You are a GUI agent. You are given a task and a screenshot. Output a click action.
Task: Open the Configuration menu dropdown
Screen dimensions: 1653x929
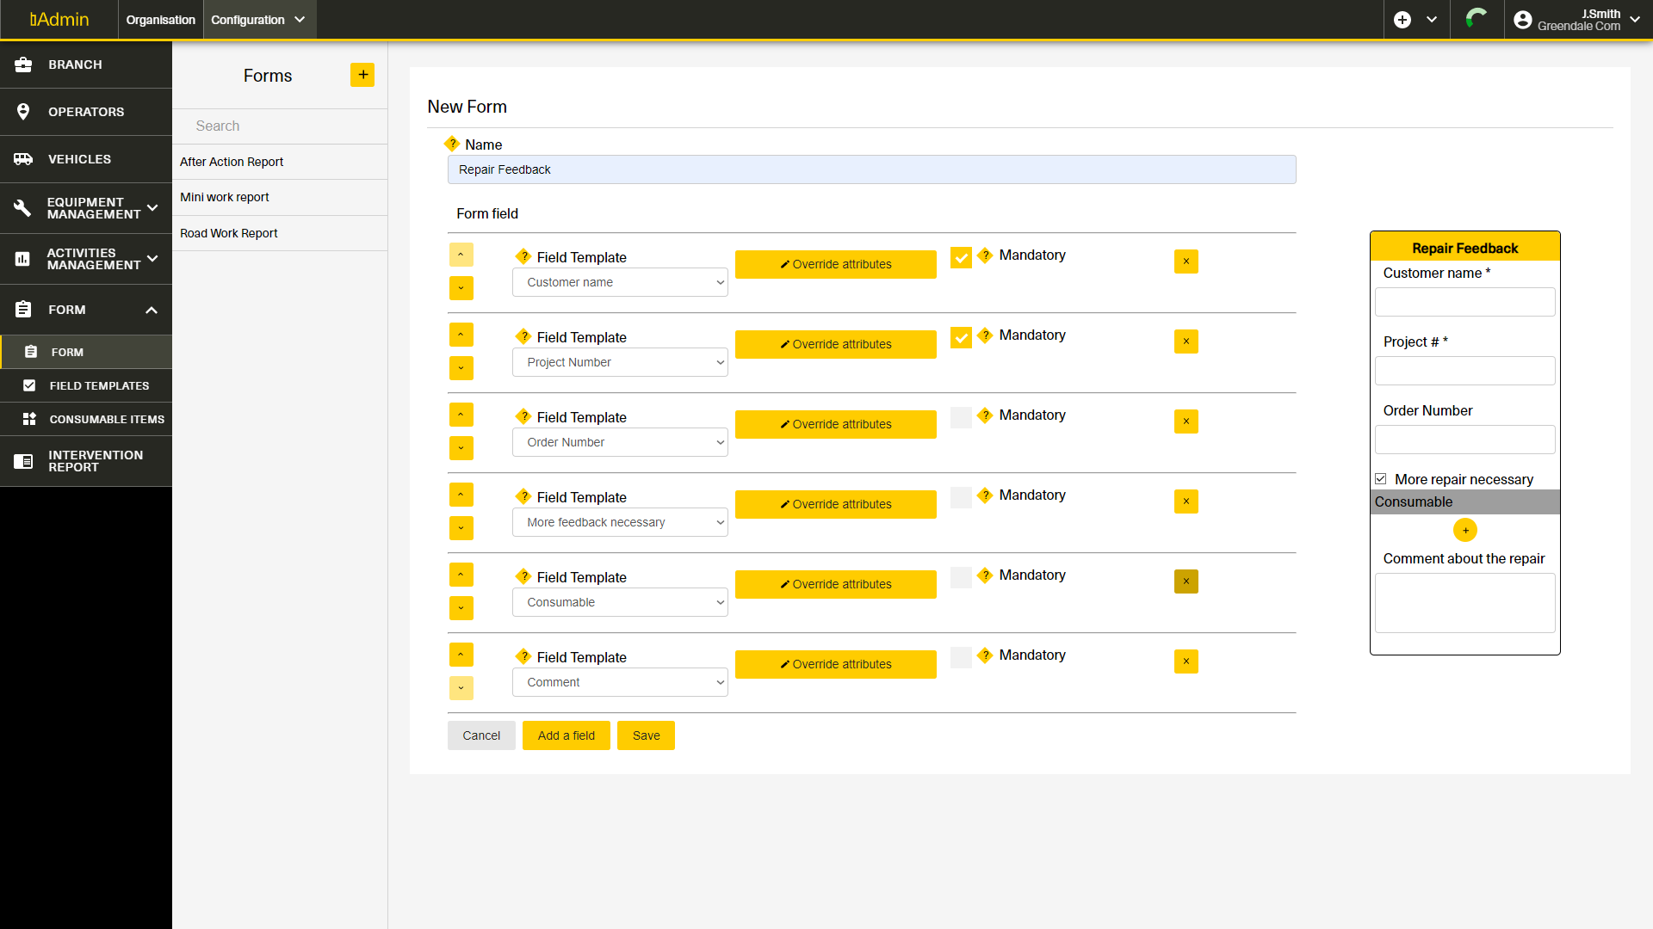tap(259, 20)
